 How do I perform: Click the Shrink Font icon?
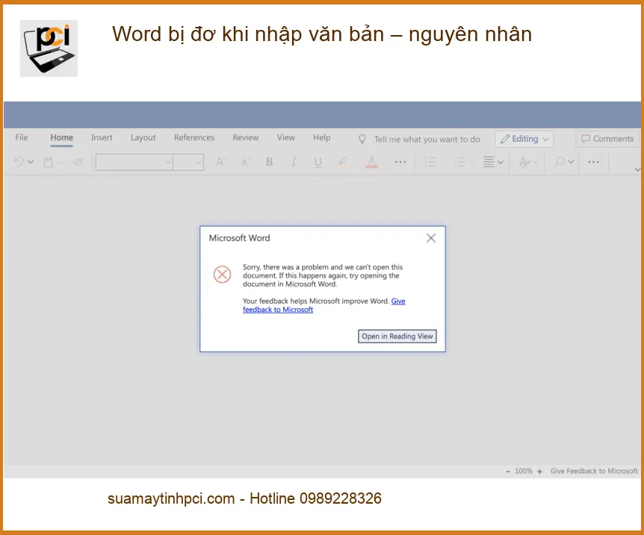(x=245, y=162)
